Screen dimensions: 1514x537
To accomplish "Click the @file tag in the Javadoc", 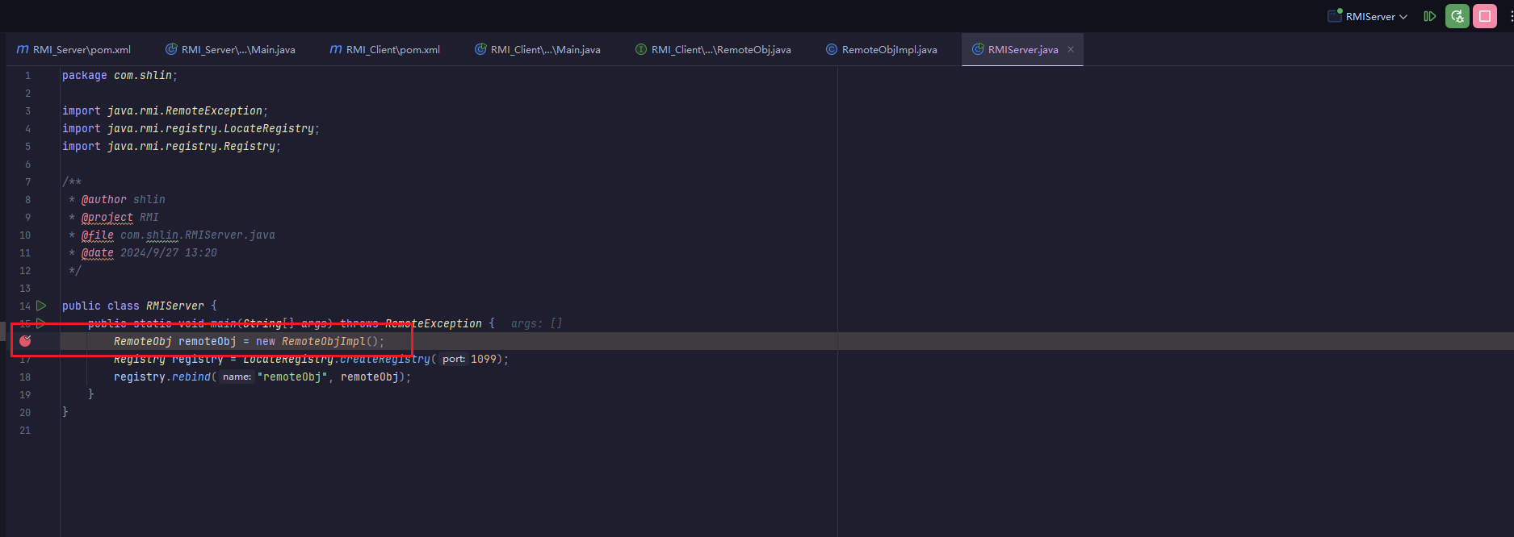I will [98, 235].
